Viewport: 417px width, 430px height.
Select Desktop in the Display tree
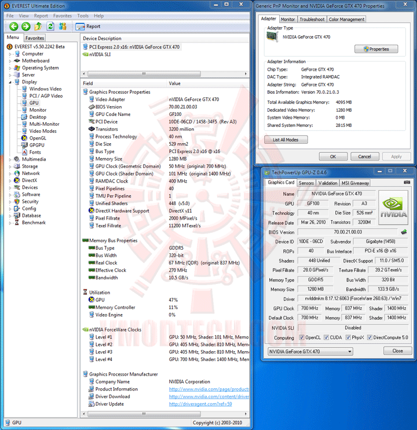34,117
